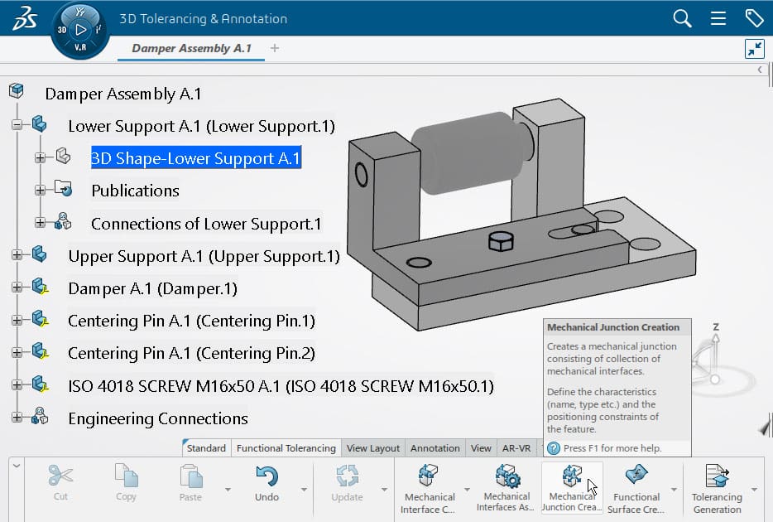773x522 pixels.
Task: Switch to the Functional Tolerancing tab
Action: [286, 448]
